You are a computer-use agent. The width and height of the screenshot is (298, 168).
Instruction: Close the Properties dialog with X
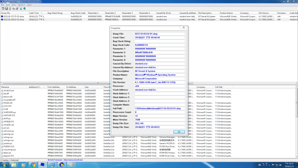tap(184, 27)
